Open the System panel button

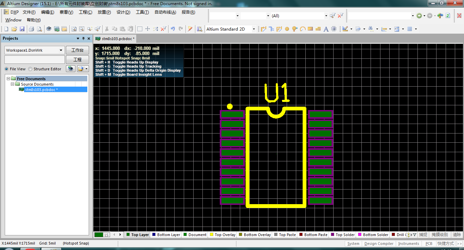pyautogui.click(x=353, y=244)
